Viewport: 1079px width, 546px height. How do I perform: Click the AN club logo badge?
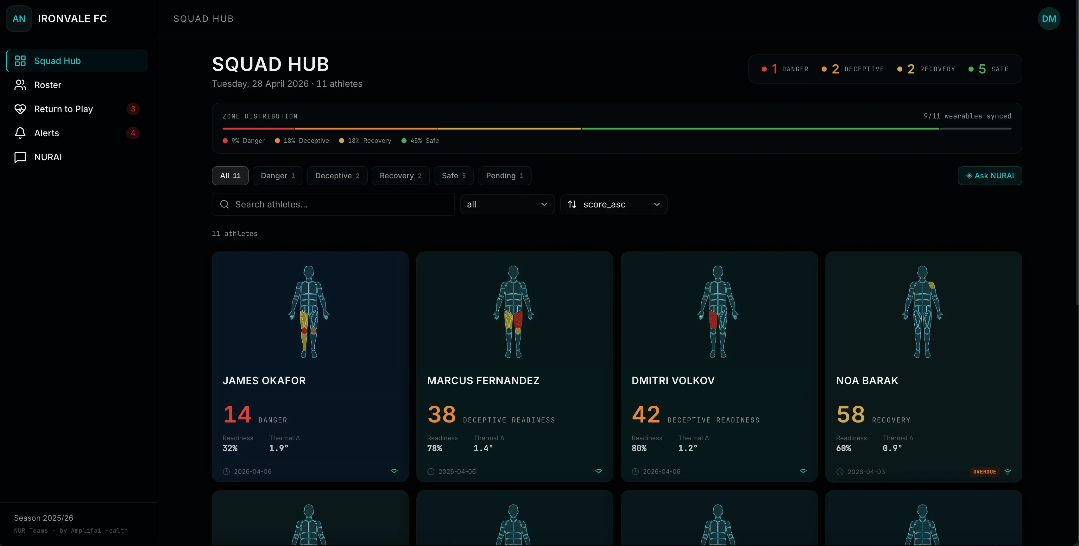click(x=19, y=19)
